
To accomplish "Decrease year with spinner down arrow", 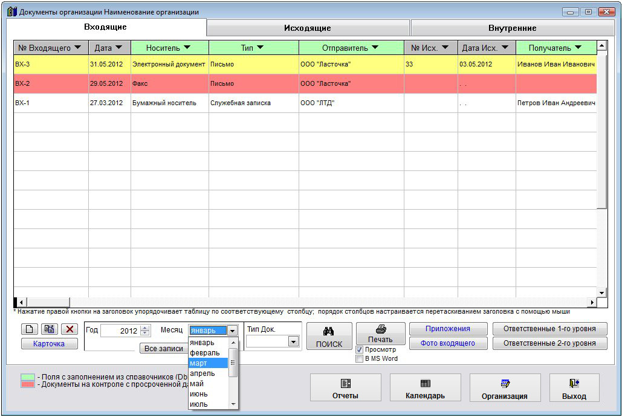I will tap(145, 333).
